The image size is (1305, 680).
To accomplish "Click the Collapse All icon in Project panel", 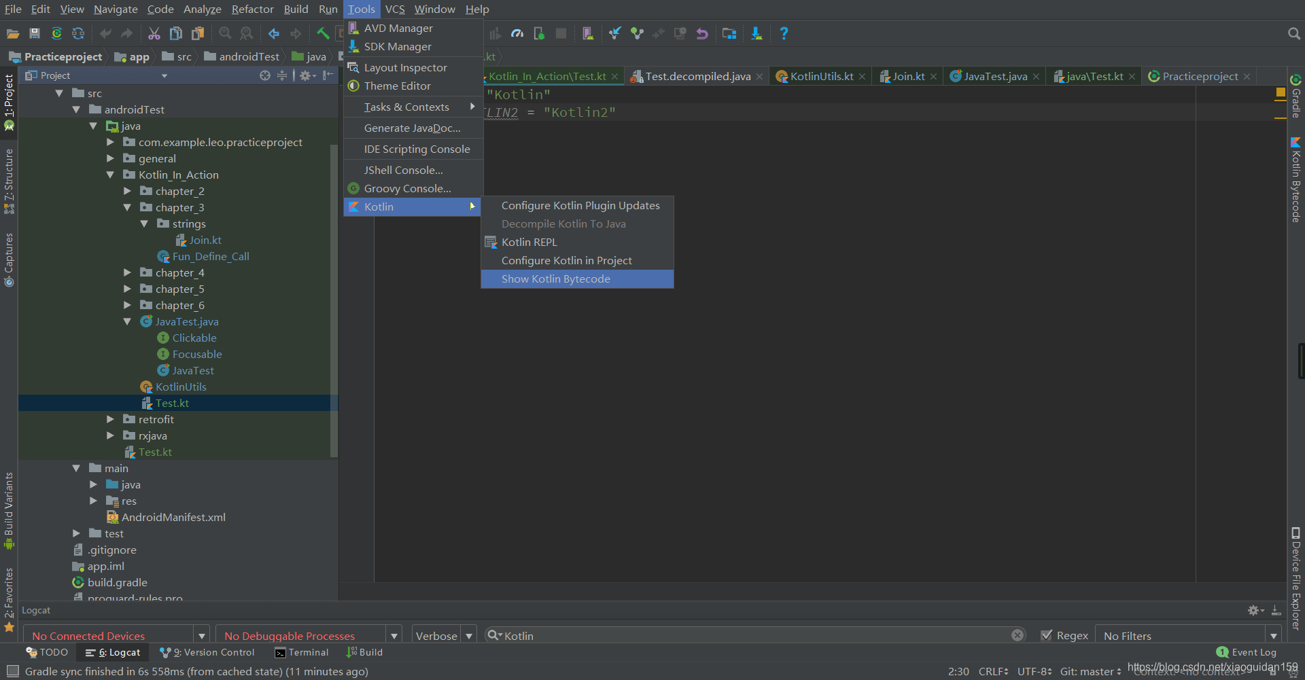I will point(283,75).
